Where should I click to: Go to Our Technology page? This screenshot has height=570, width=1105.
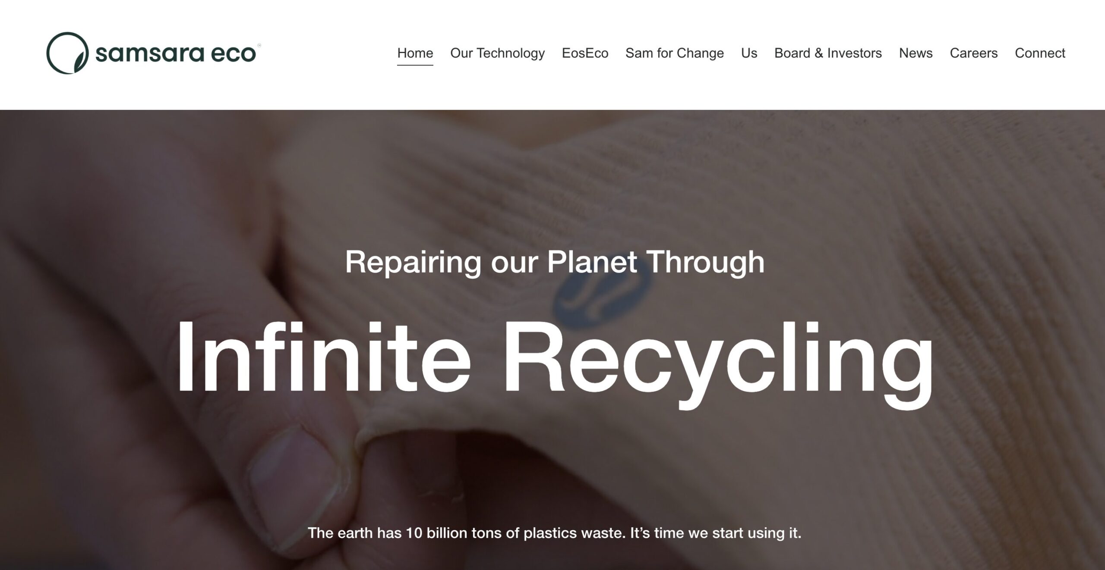[x=497, y=53]
